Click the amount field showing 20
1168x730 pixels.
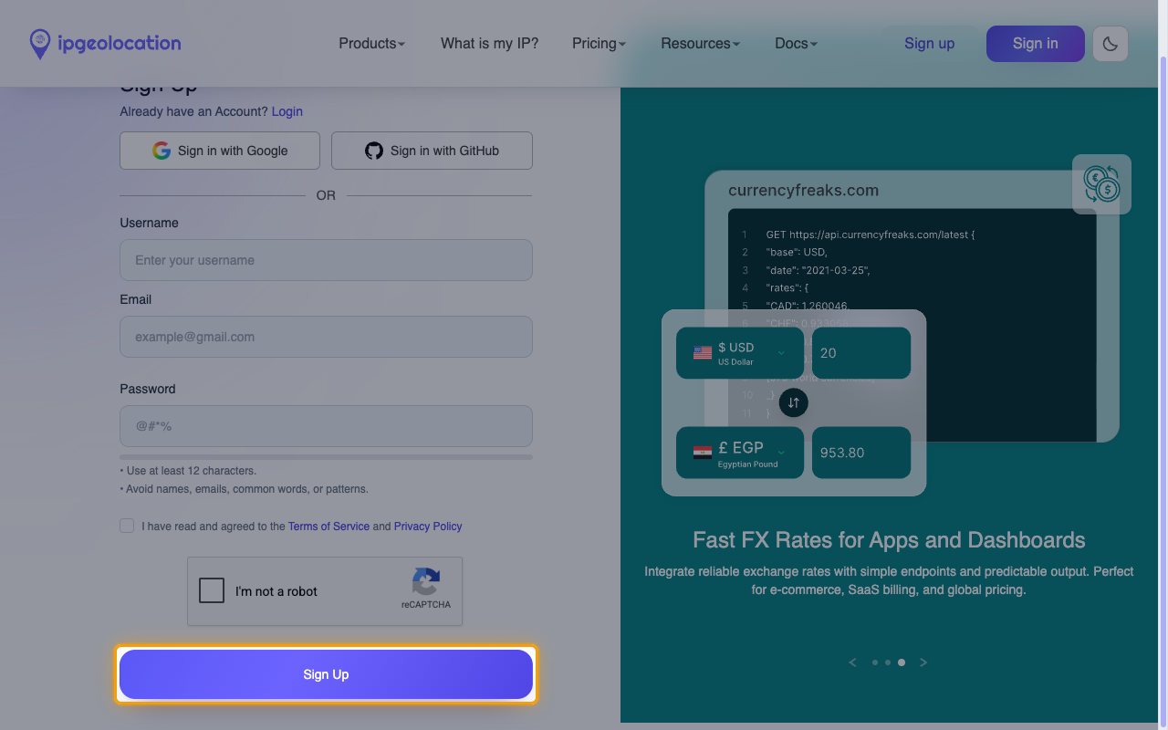point(861,353)
